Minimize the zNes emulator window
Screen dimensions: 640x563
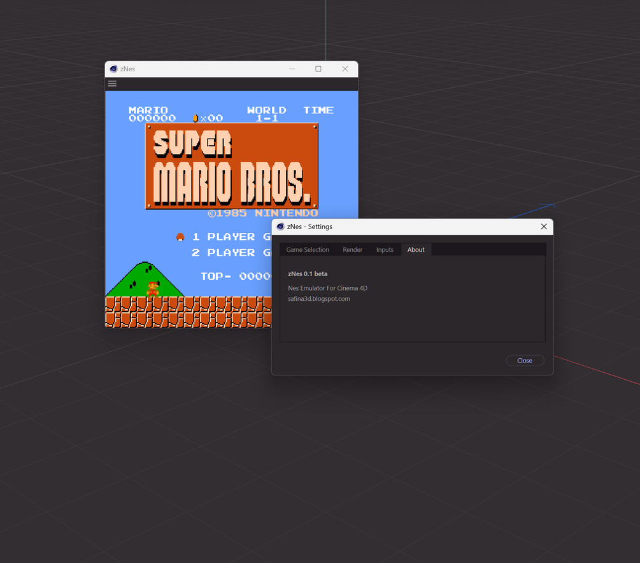click(292, 69)
